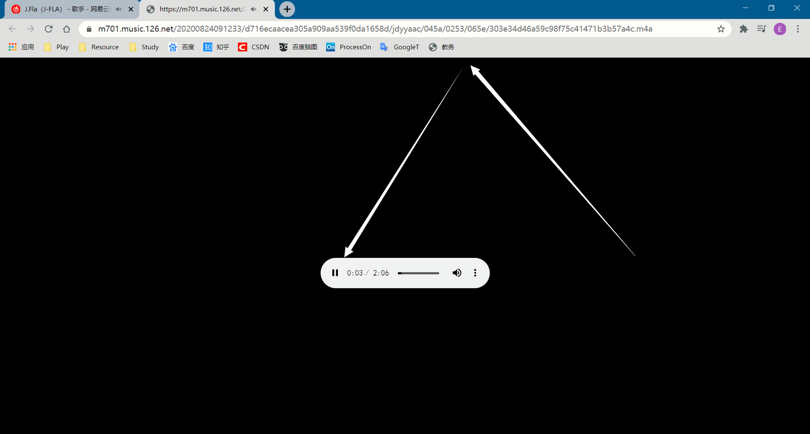Open the Extensions puzzle menu

[743, 29]
